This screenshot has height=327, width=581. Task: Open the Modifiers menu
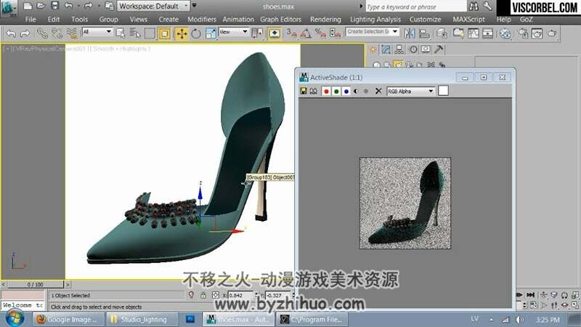point(202,20)
